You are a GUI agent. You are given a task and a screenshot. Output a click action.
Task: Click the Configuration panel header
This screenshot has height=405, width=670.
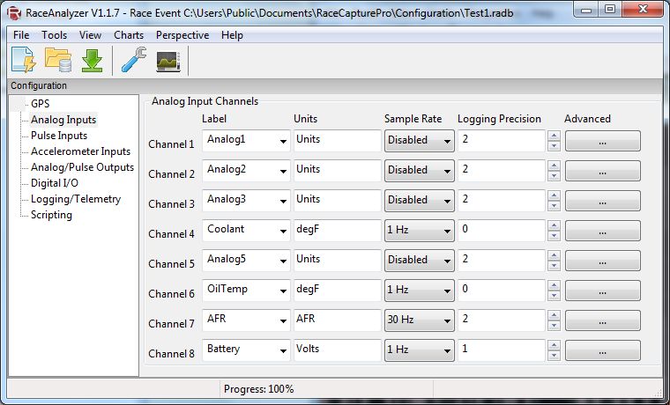pyautogui.click(x=335, y=85)
